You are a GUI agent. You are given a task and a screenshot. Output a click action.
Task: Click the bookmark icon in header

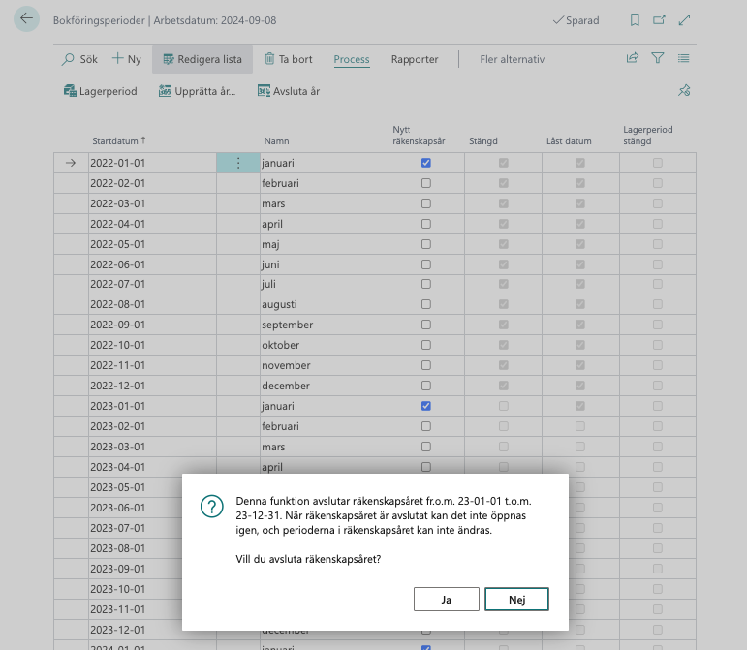pyautogui.click(x=635, y=19)
